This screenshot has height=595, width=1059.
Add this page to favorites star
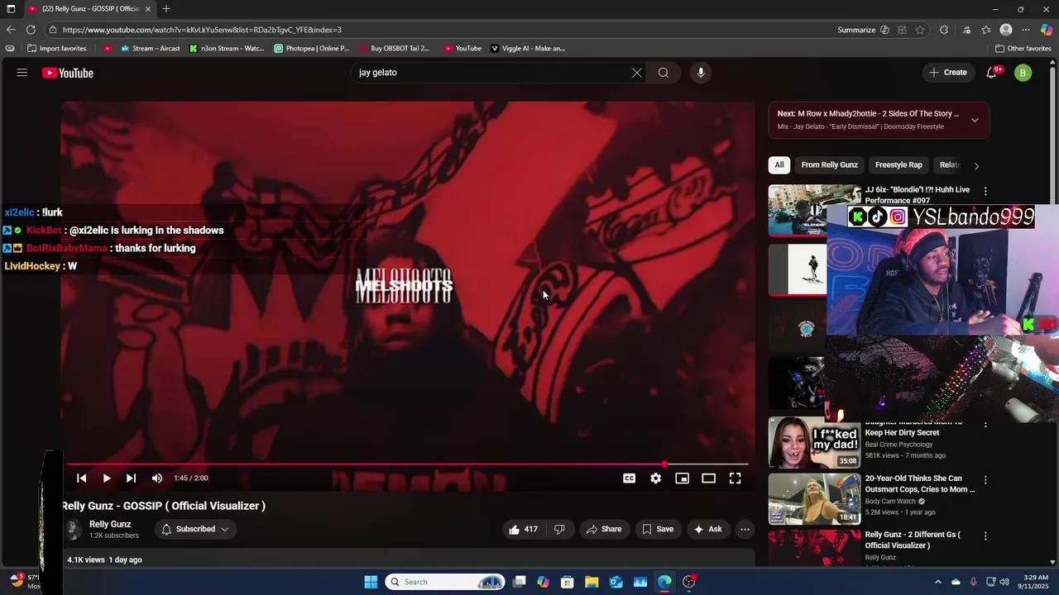coord(920,30)
